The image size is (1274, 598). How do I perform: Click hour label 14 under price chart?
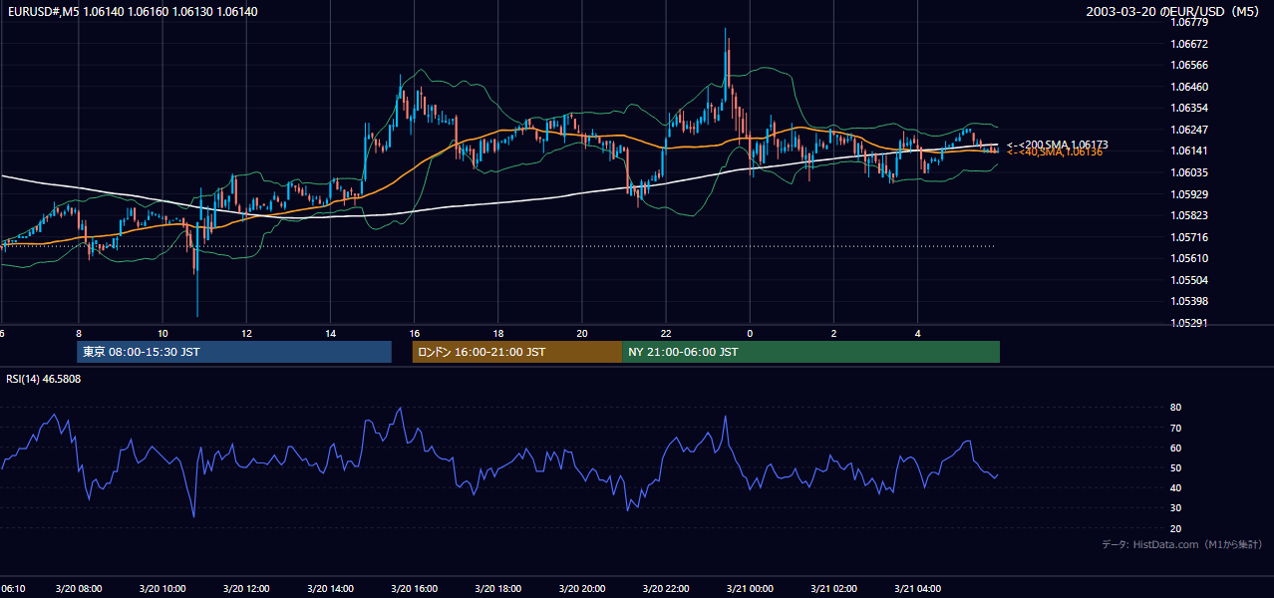[330, 334]
